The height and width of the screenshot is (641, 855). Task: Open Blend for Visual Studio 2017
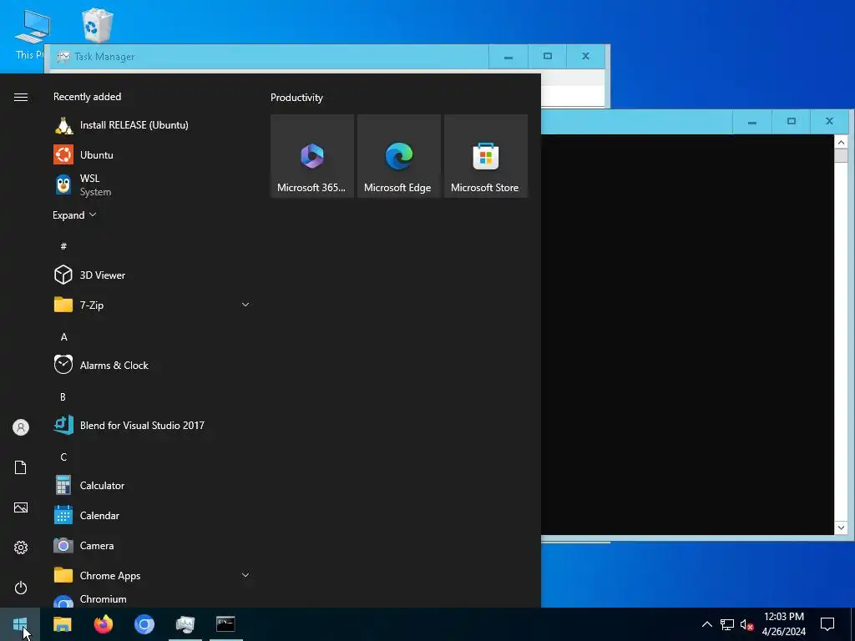click(x=152, y=425)
